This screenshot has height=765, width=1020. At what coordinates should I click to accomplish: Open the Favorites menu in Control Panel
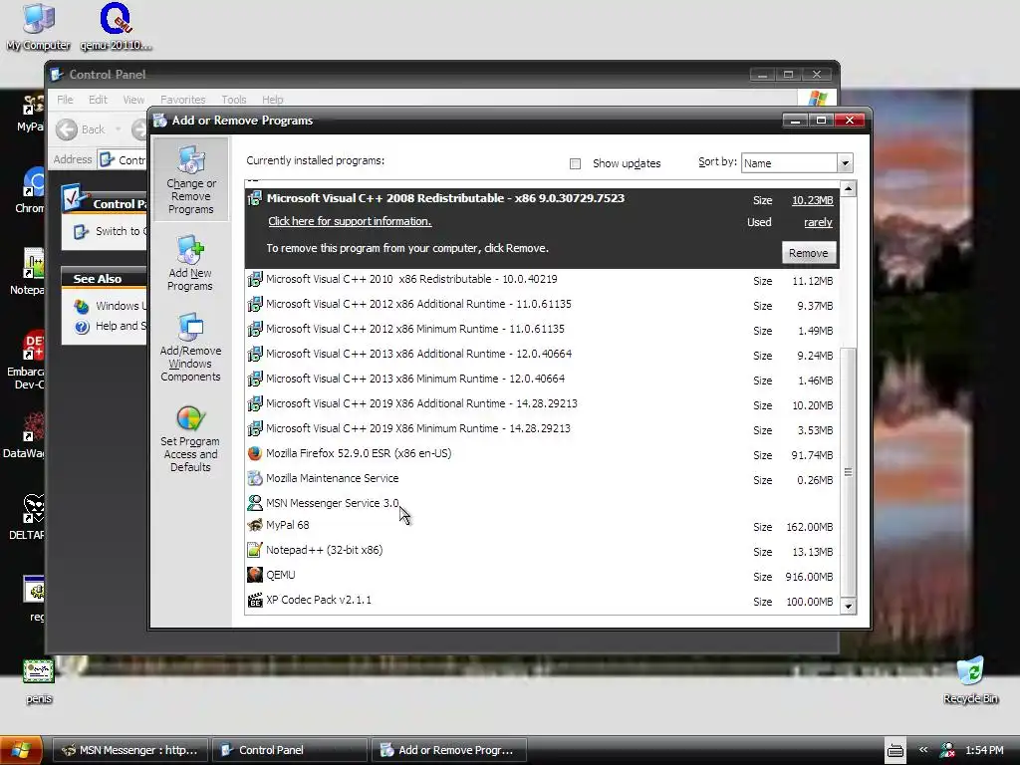click(x=183, y=100)
